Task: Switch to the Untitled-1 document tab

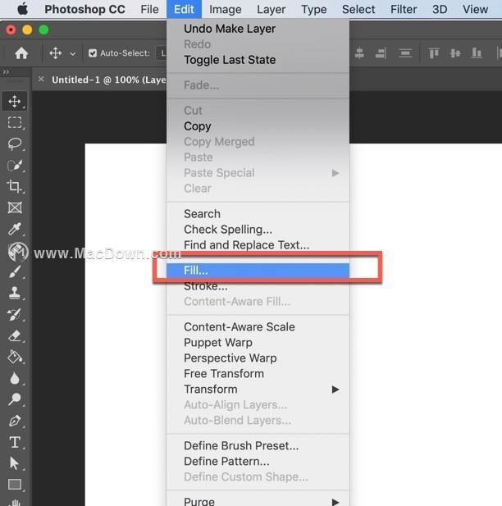Action: [109, 80]
